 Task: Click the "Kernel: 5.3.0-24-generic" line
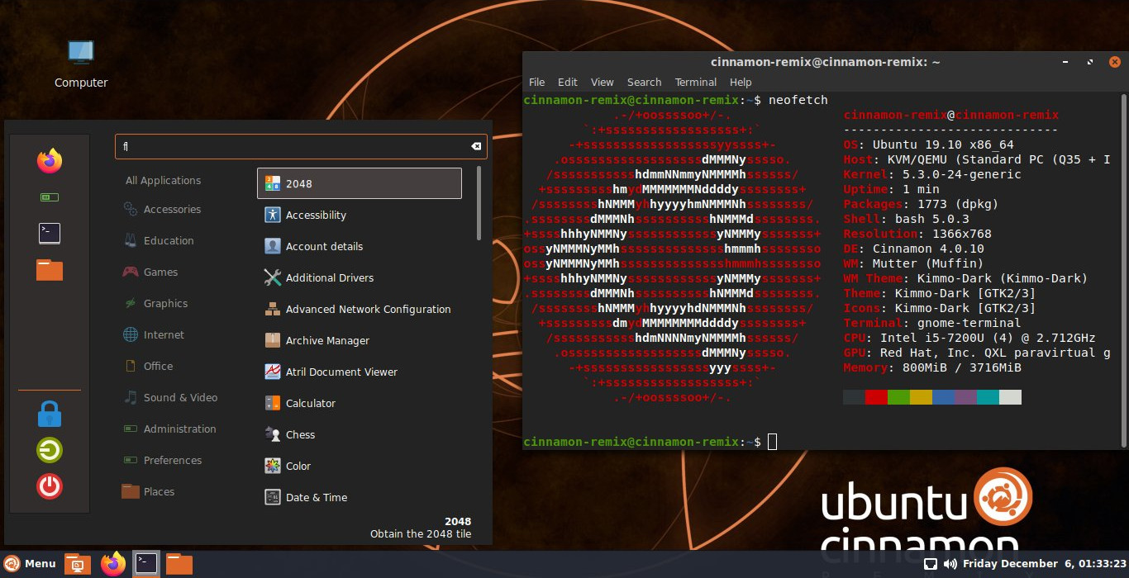coord(932,175)
